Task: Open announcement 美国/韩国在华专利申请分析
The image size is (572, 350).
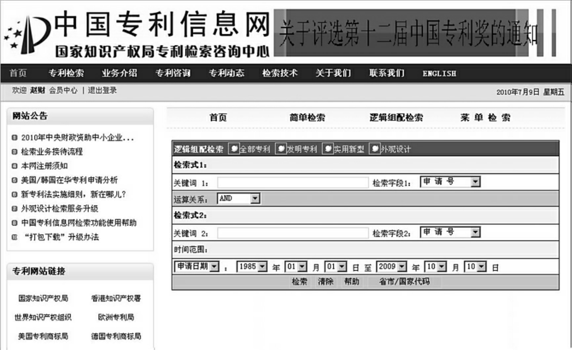Action: pos(69,180)
